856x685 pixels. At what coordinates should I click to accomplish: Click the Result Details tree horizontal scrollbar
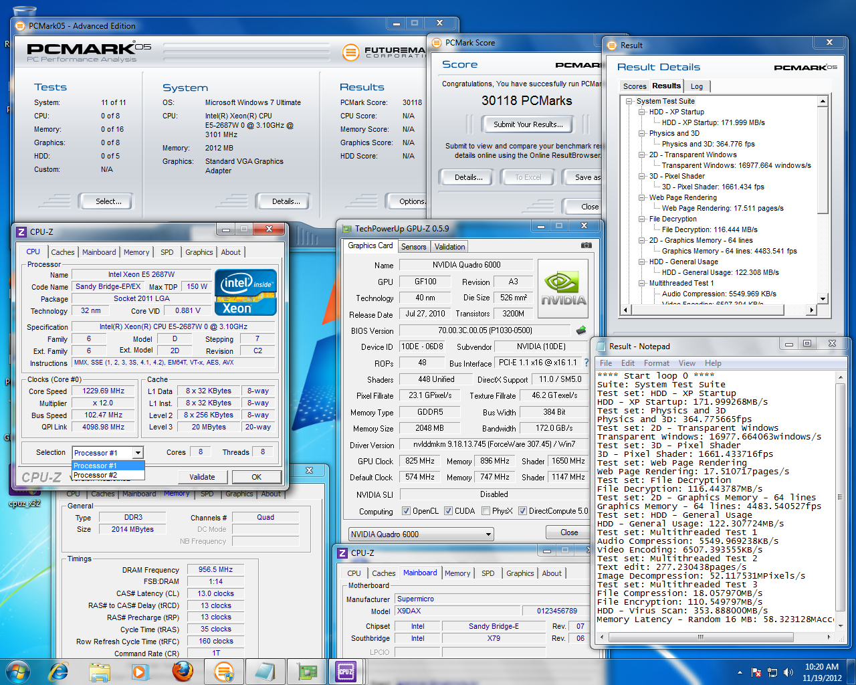[719, 310]
